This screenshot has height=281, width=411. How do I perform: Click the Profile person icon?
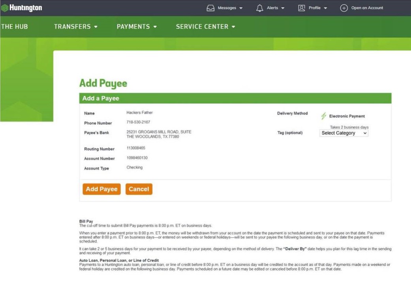coord(302,8)
